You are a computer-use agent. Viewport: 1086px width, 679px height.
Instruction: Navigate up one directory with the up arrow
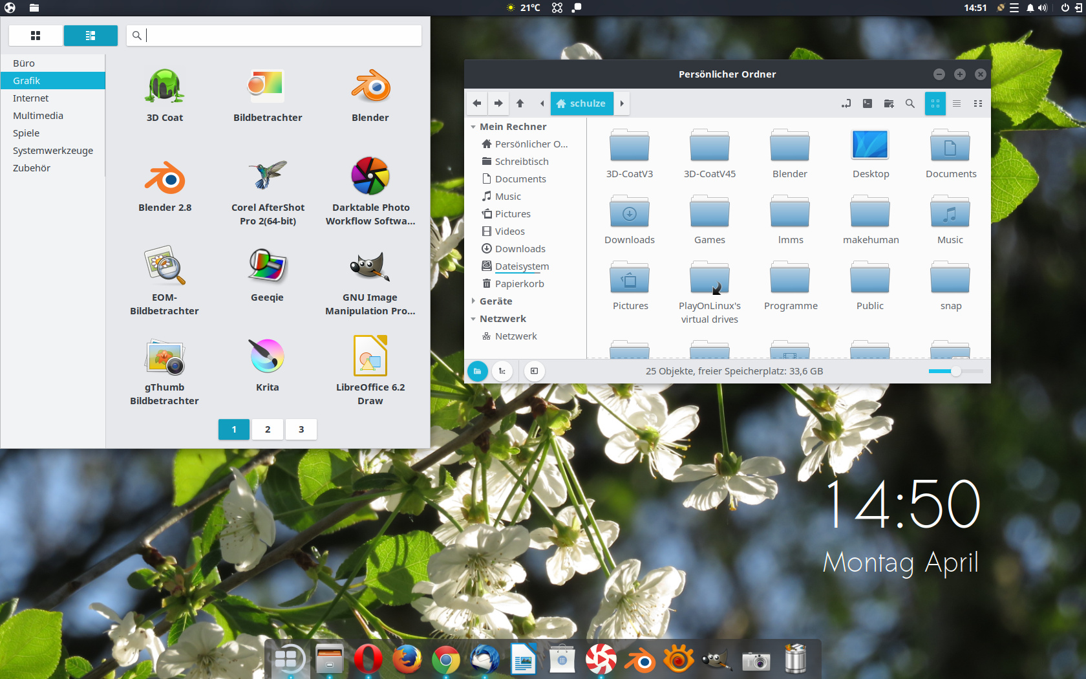[520, 103]
